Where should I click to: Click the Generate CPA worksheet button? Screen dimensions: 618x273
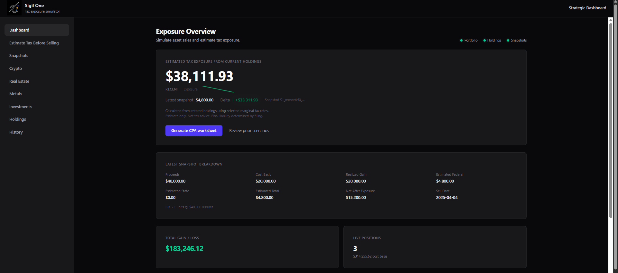(x=194, y=130)
